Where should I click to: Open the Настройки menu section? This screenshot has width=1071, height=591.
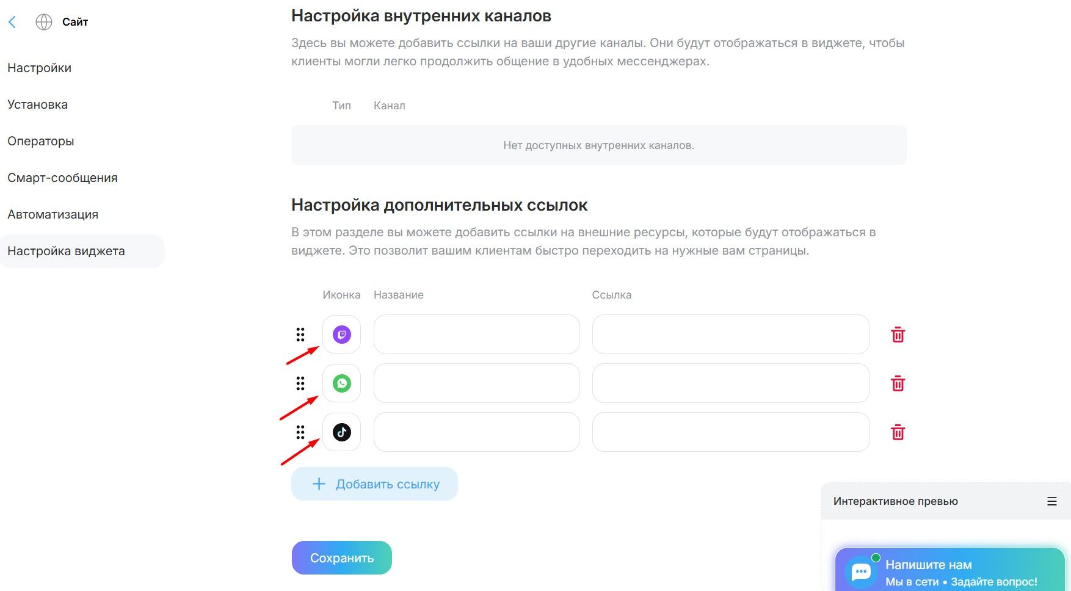(40, 68)
